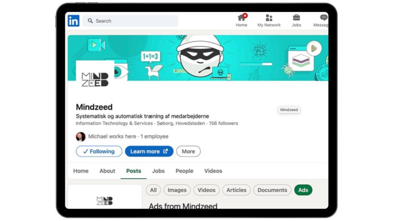
Task: Filter posts by Videos chip
Action: click(x=206, y=190)
